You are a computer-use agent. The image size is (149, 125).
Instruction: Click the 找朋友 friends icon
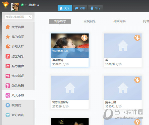tap(8, 105)
